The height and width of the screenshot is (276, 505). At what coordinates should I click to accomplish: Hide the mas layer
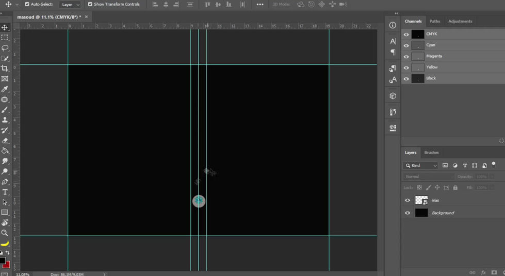pyautogui.click(x=408, y=200)
